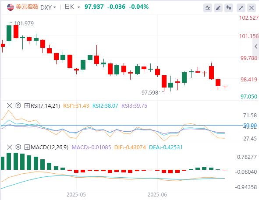Click the DEA:-0.42531 value

166,147
